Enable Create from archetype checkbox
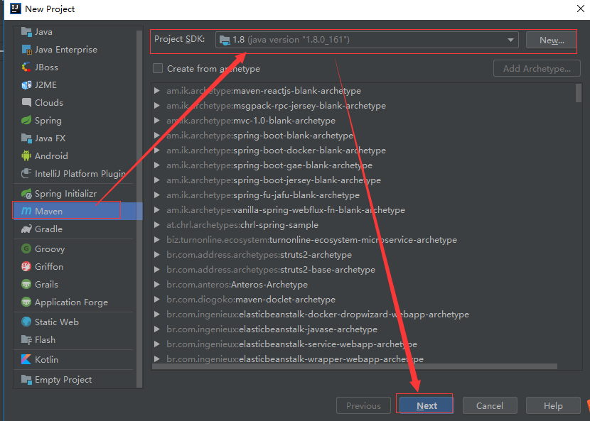Image resolution: width=590 pixels, height=421 pixels. click(158, 68)
